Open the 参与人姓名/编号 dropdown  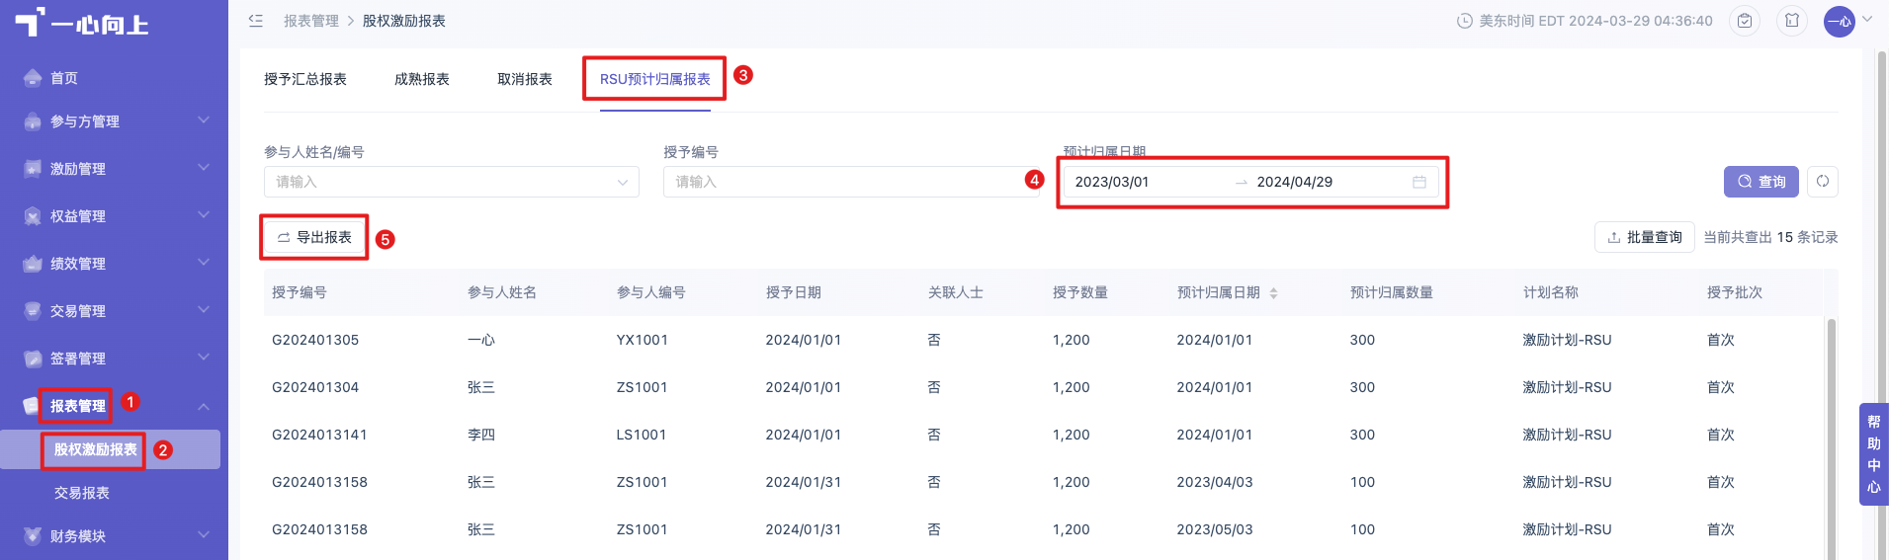click(x=452, y=182)
